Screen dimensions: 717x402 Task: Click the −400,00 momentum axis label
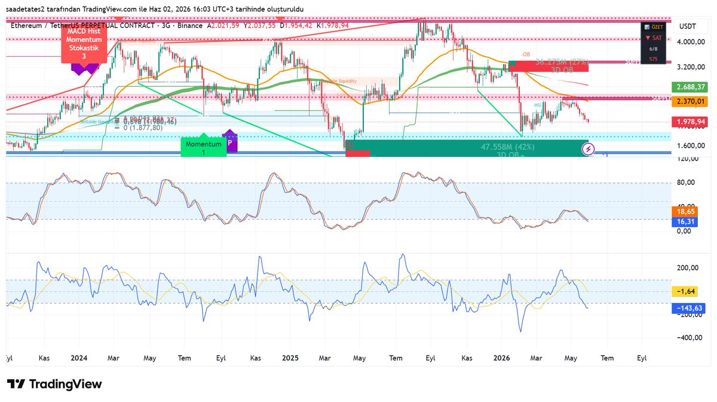pyautogui.click(x=688, y=338)
